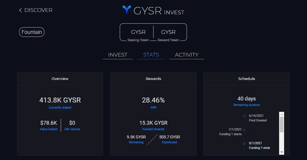The height and width of the screenshot is (160, 307).
Task: Click the 28.46% APR value
Action: (x=153, y=100)
